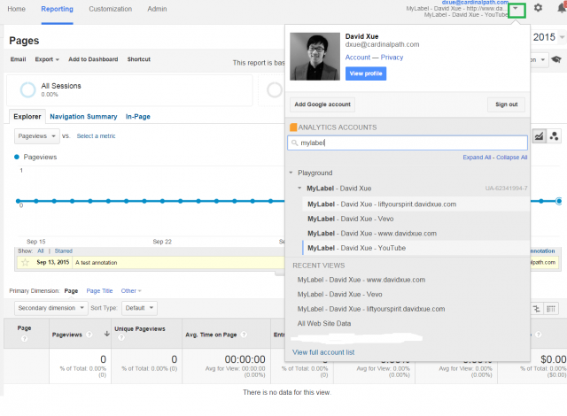This screenshot has width=567, height=416.
Task: Switch to motion chart dots icon
Action: (554, 136)
